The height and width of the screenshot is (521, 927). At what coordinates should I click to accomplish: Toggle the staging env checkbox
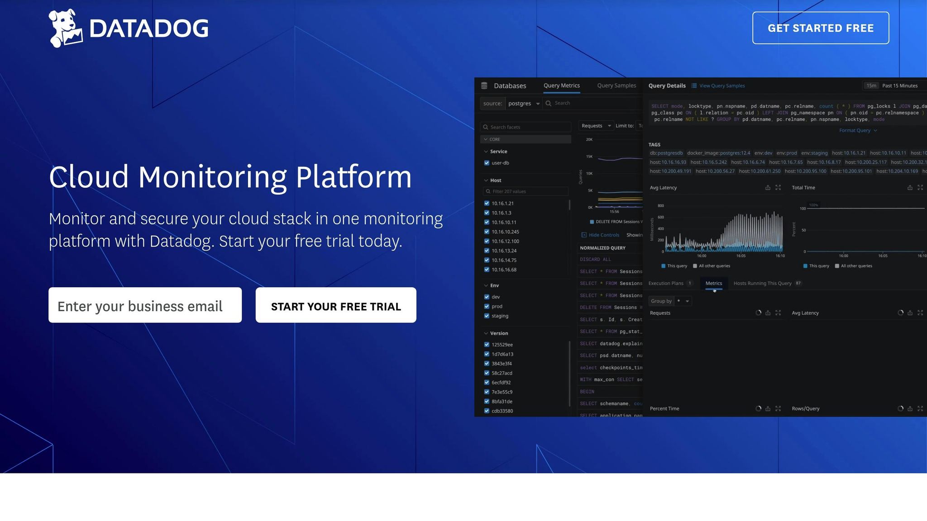487,316
